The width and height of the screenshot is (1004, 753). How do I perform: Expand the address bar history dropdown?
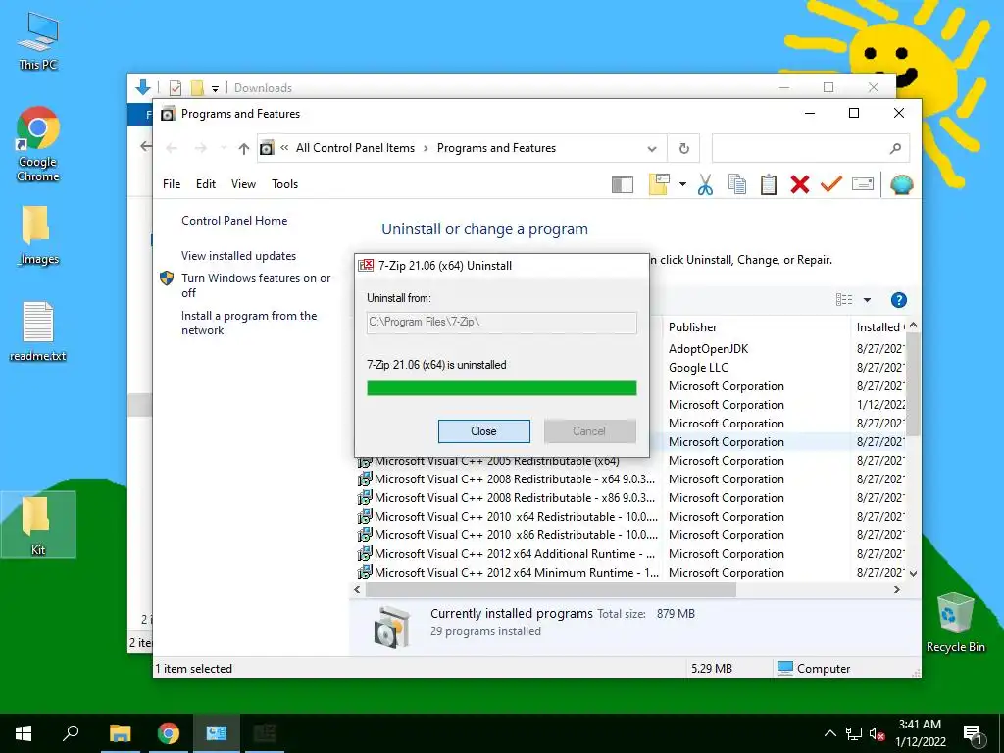point(652,149)
